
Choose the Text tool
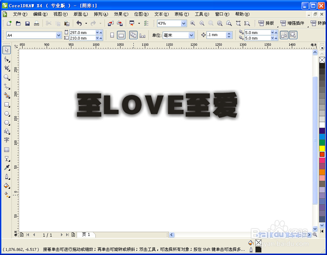point(7,140)
